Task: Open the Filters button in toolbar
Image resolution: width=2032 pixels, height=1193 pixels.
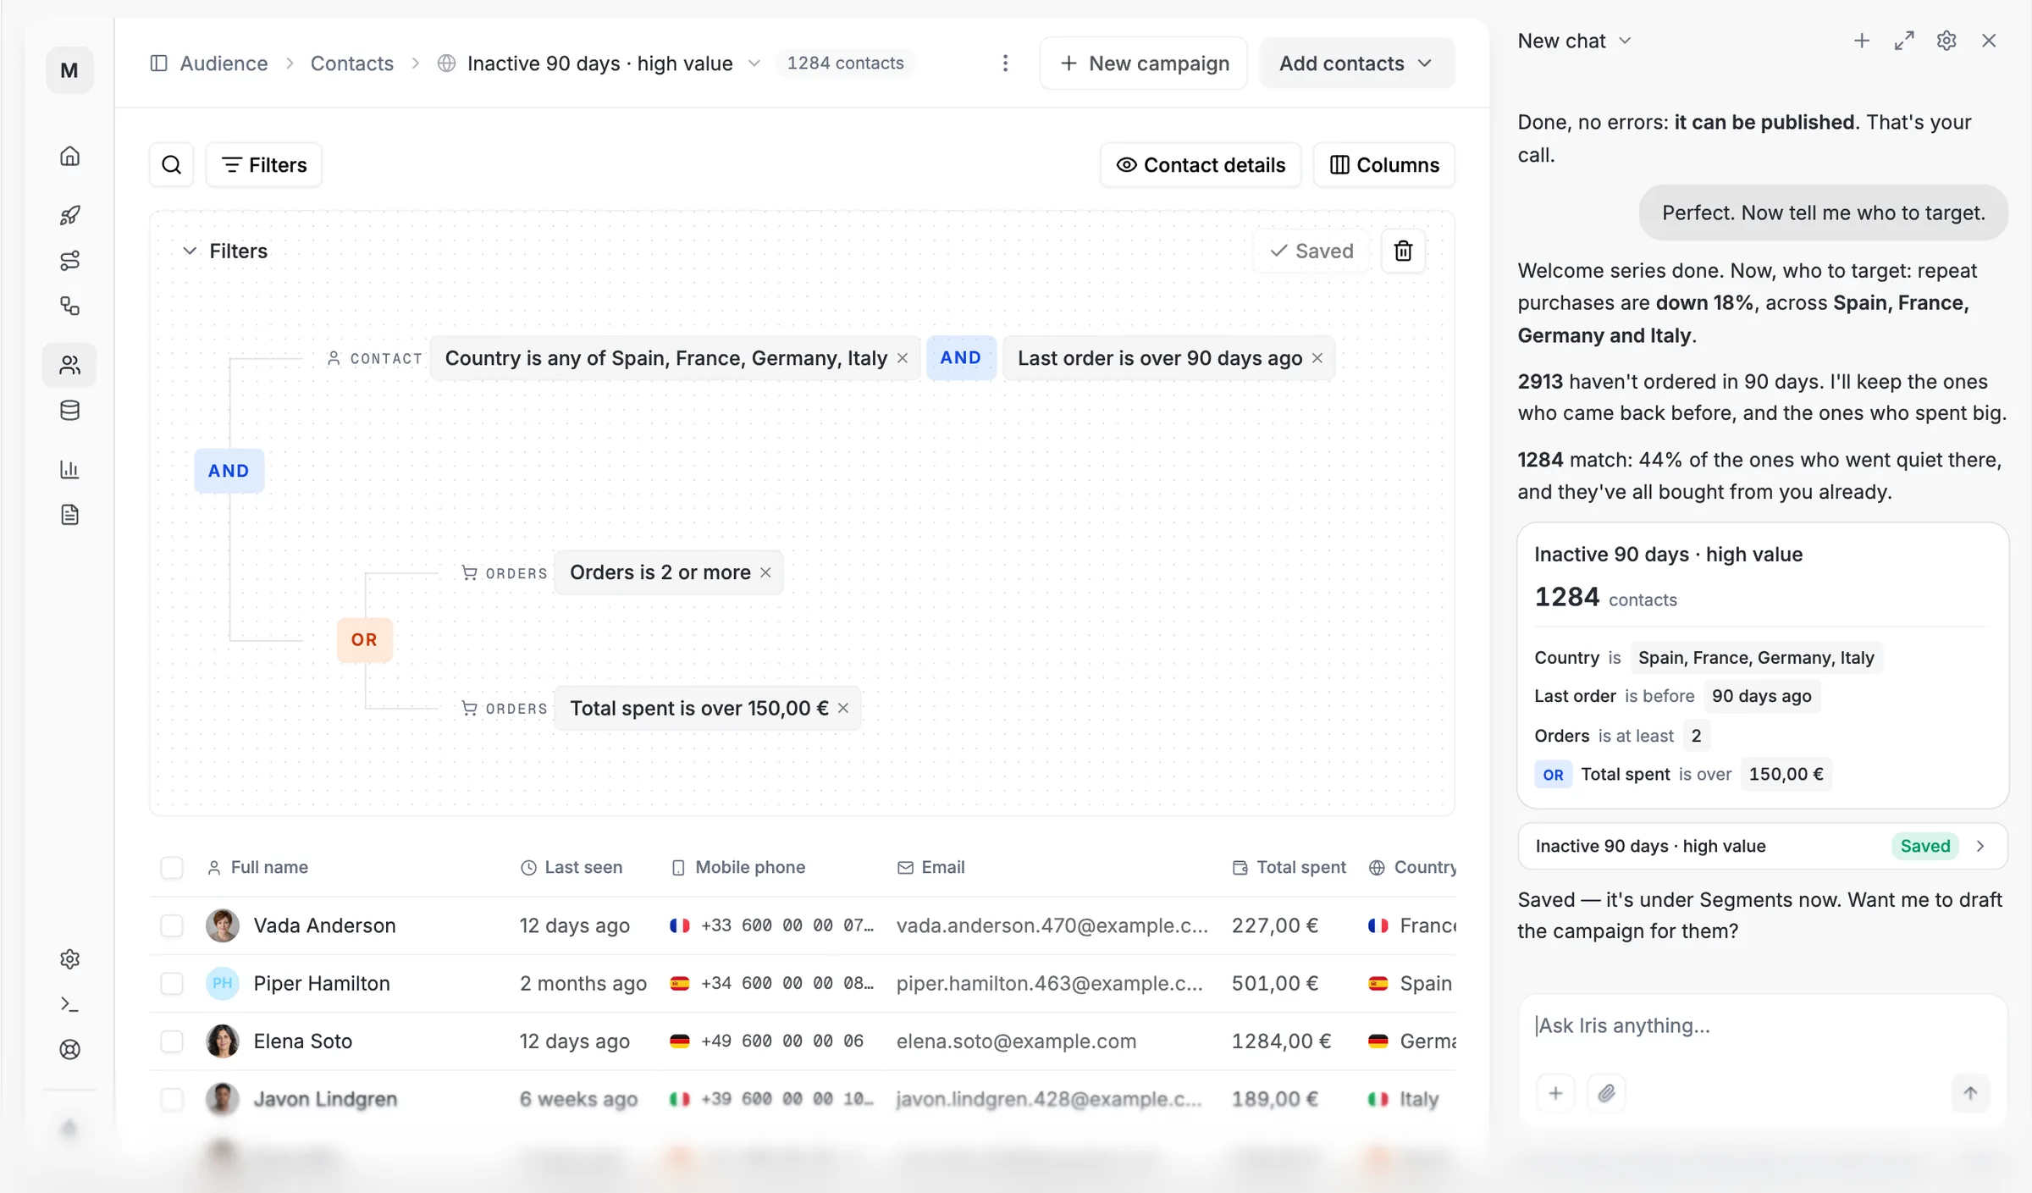Action: tap(264, 165)
